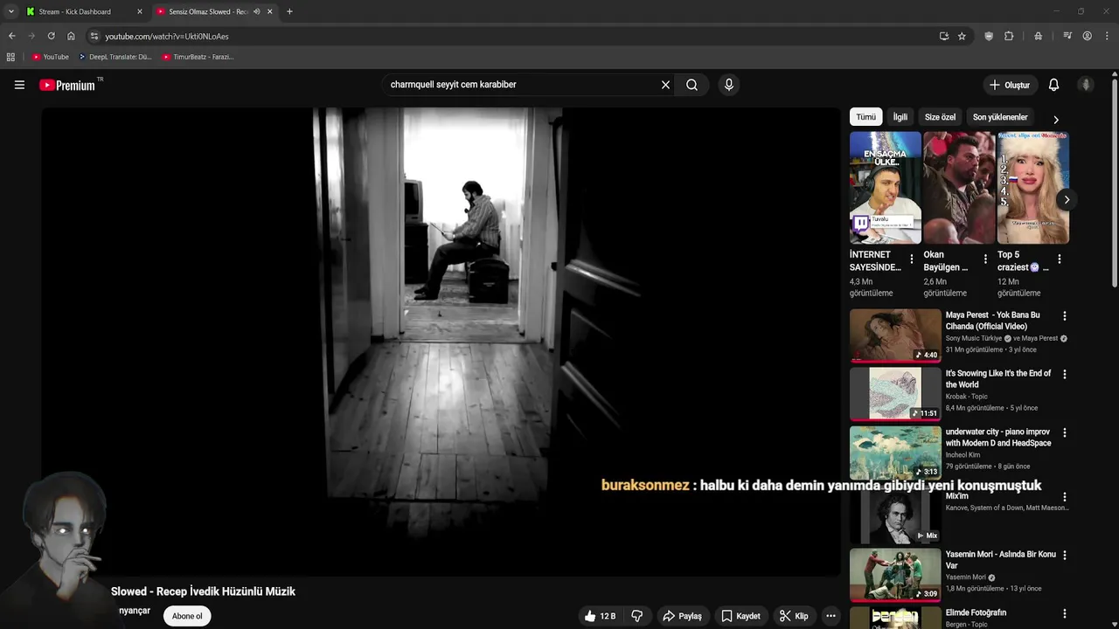Open options for Yasemin Mori video
The height and width of the screenshot is (629, 1119).
point(1064,555)
